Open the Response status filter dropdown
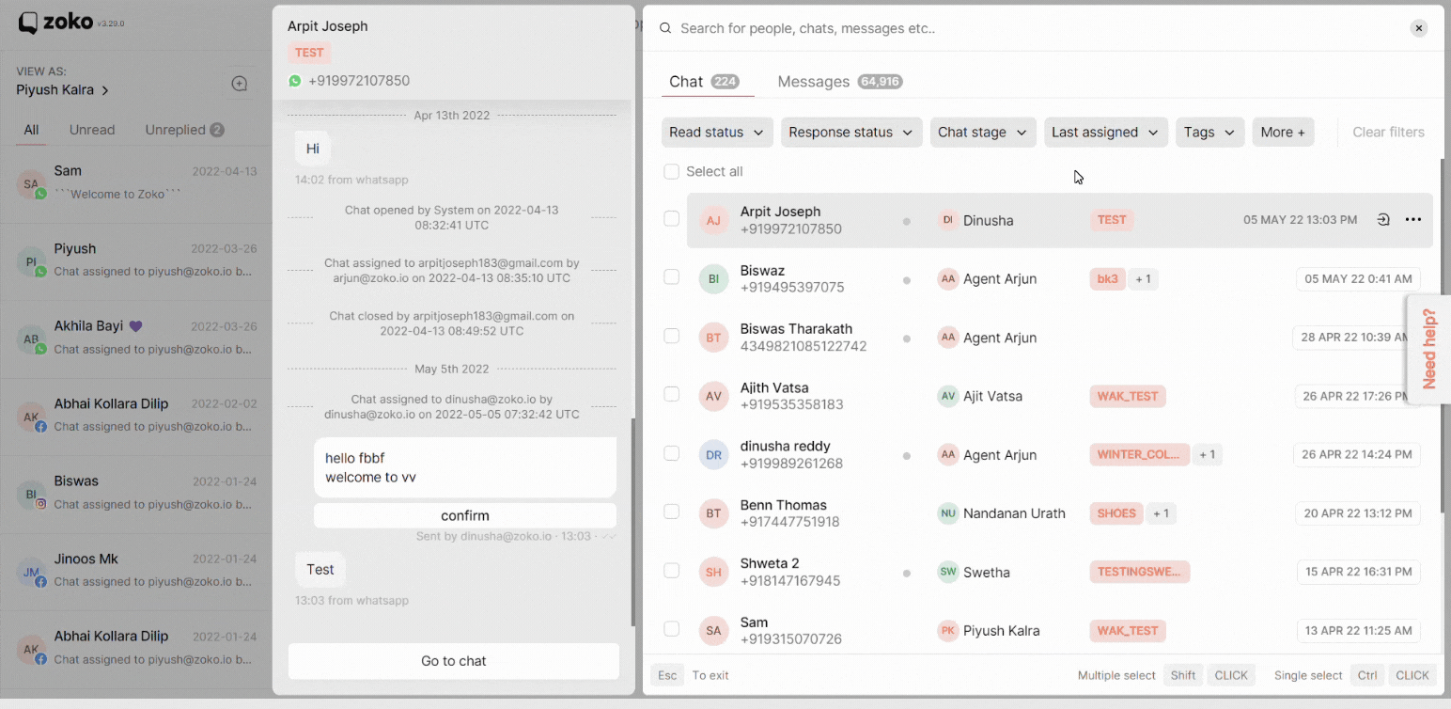The width and height of the screenshot is (1451, 709). click(851, 133)
